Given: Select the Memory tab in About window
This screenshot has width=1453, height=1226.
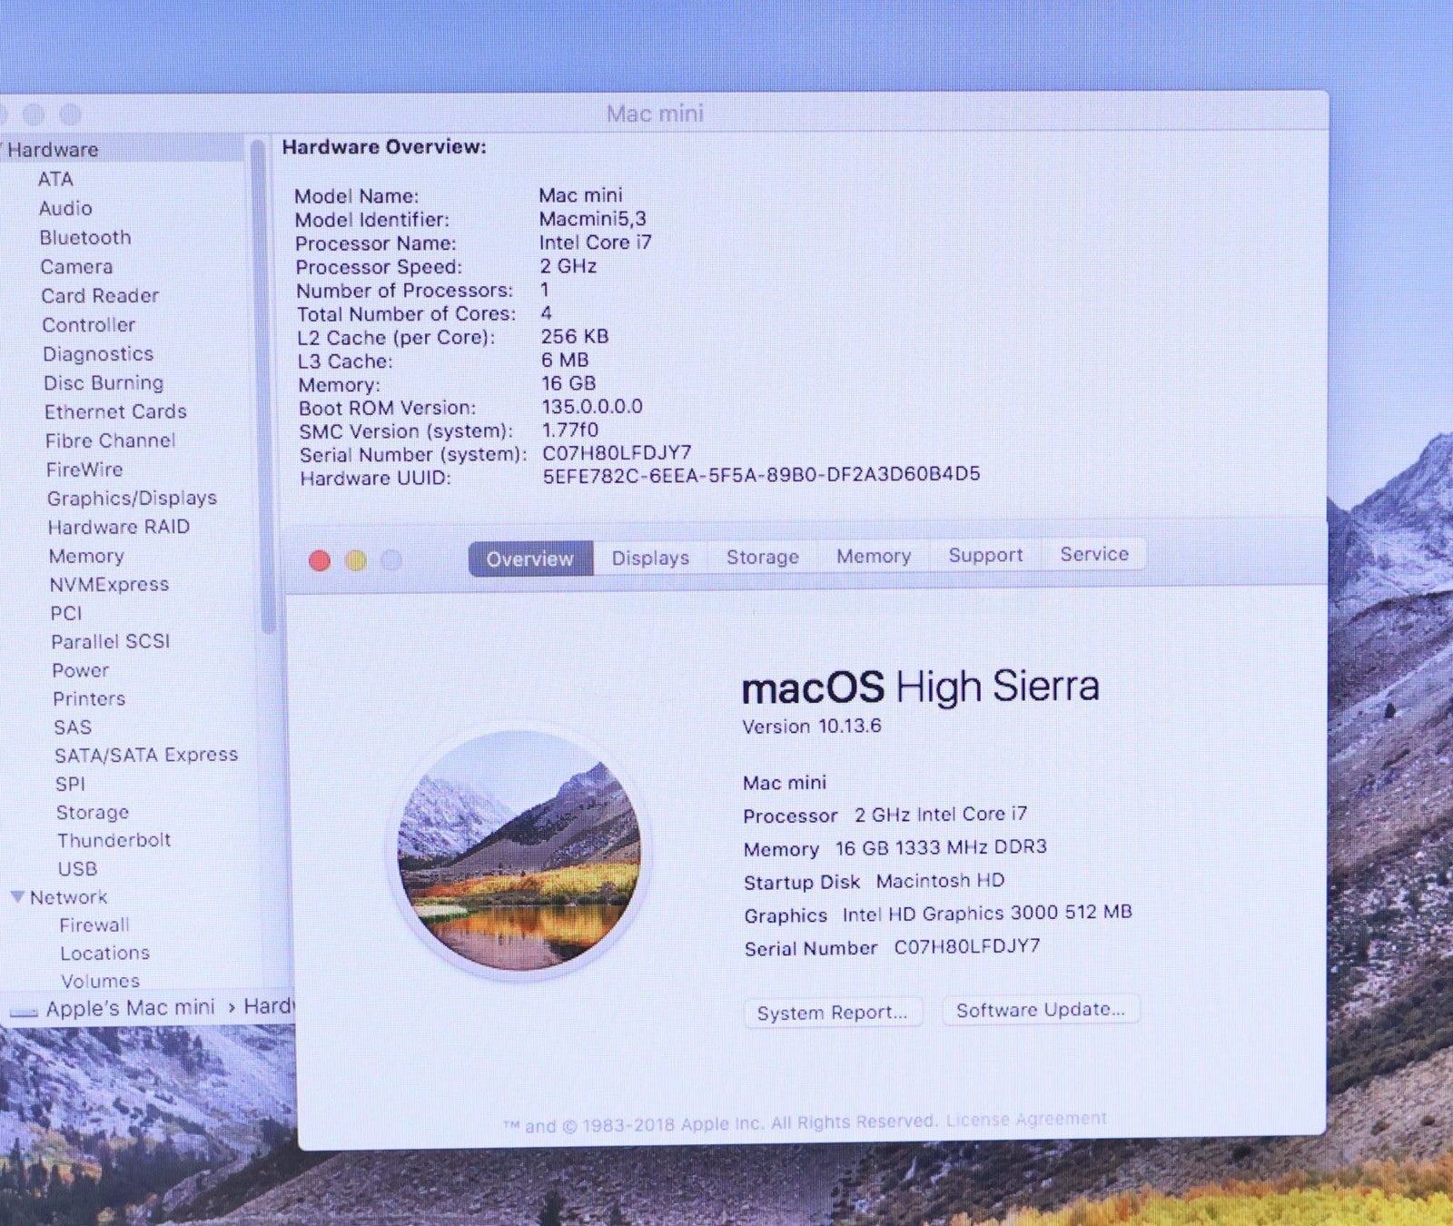Looking at the screenshot, I should coord(874,556).
